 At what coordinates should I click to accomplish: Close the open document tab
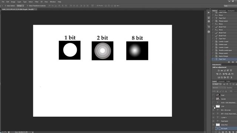click(x=36, y=9)
